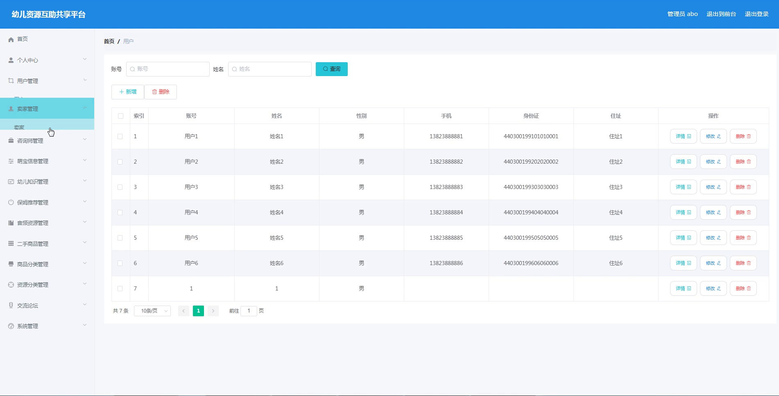This screenshot has height=396, width=779.
Task: Click the home icon beside 首页 in sidebar
Action: click(11, 39)
